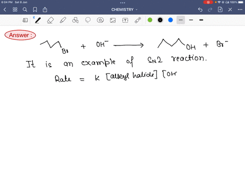Open the search tool
The height and width of the screenshot is (184, 245).
click(25, 10)
